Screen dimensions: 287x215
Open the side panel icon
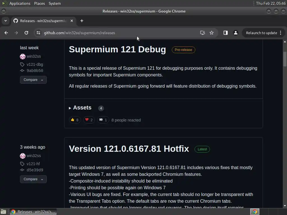click(226, 33)
